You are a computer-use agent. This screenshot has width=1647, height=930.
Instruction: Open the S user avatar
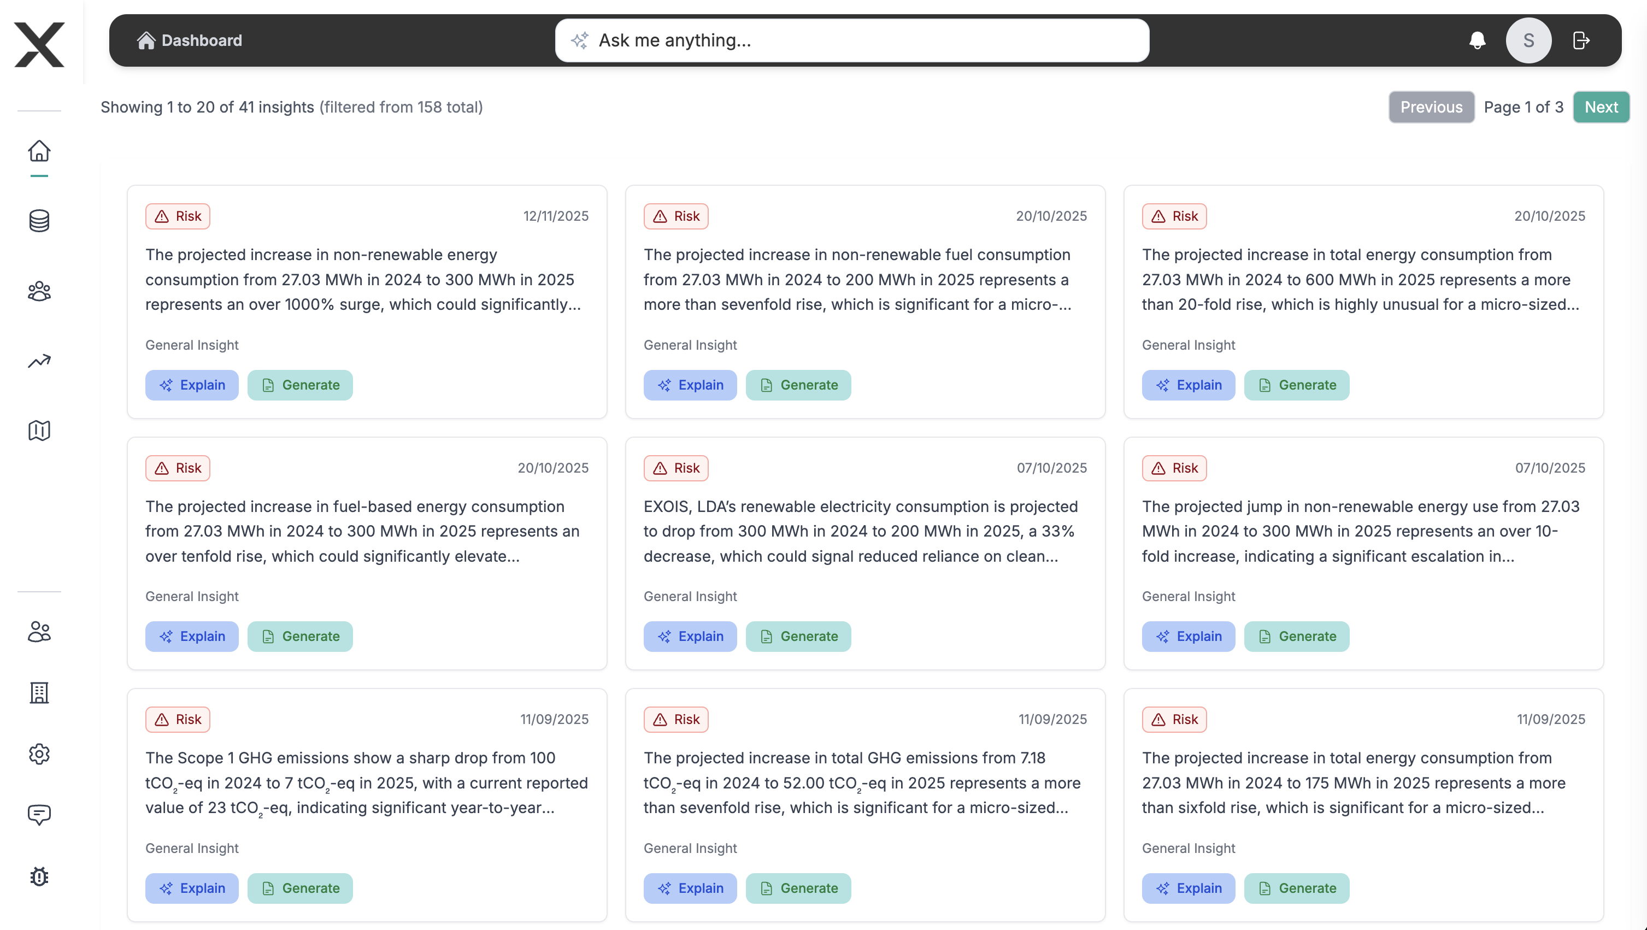coord(1528,40)
